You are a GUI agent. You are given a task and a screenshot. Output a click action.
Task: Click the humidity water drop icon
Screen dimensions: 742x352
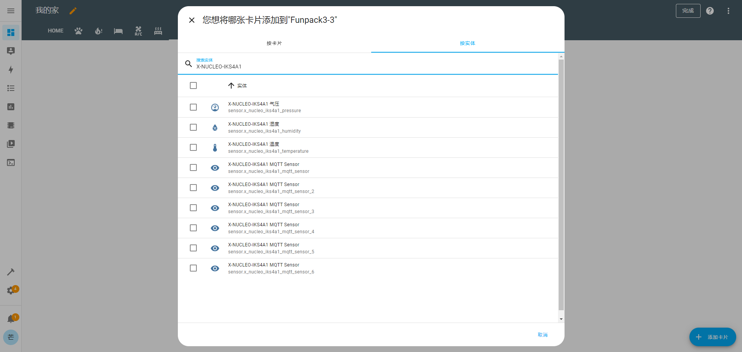click(x=215, y=128)
